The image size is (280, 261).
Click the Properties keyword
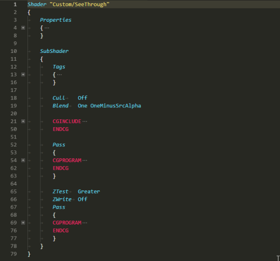click(55, 20)
